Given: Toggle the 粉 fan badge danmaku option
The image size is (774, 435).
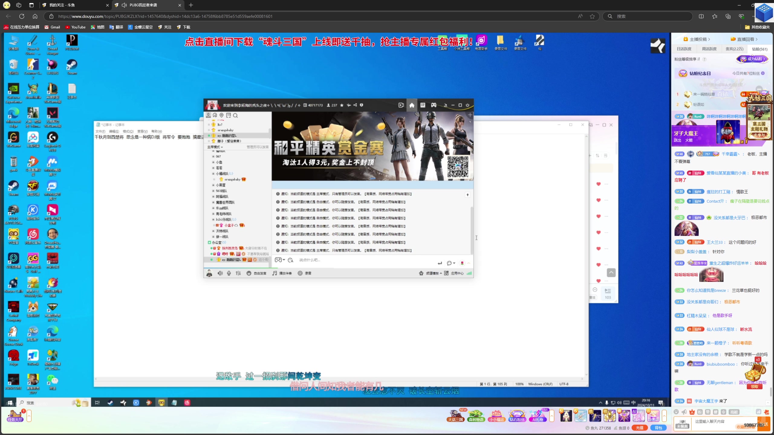Looking at the screenshot, I should pyautogui.click(x=700, y=412).
